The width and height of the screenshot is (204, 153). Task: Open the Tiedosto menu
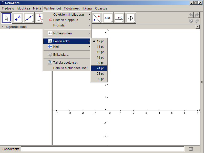(8, 8)
